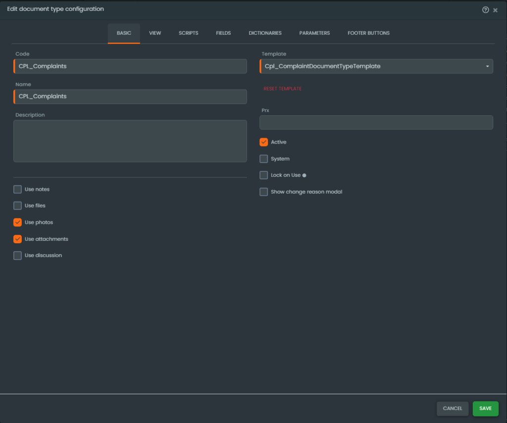
Task: Enable the Use files checkbox
Action: [18, 206]
